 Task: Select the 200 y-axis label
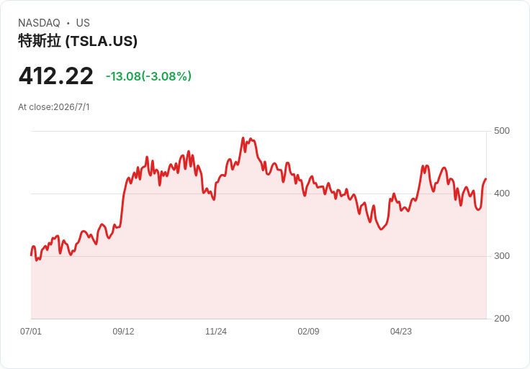click(502, 319)
